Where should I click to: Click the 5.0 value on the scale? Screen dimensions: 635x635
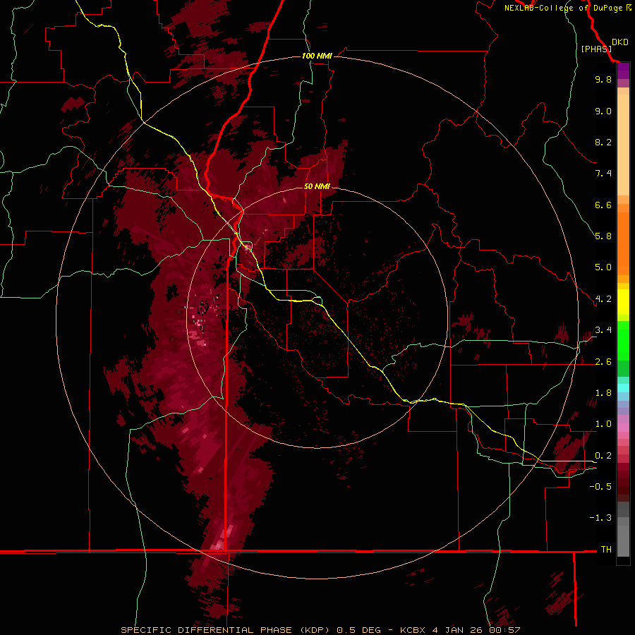pos(603,267)
